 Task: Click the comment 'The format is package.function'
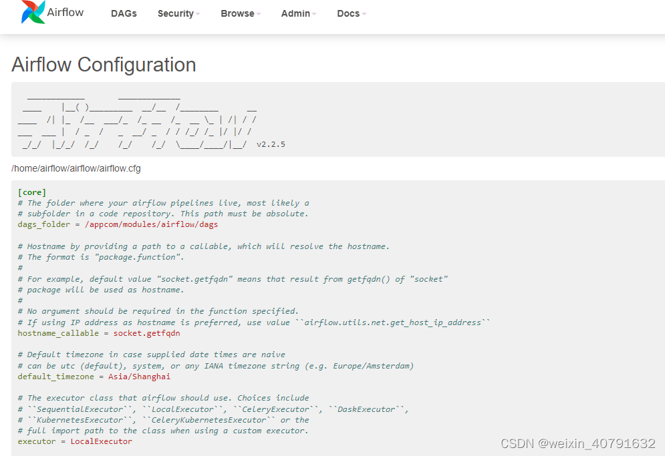pyautogui.click(x=100, y=257)
